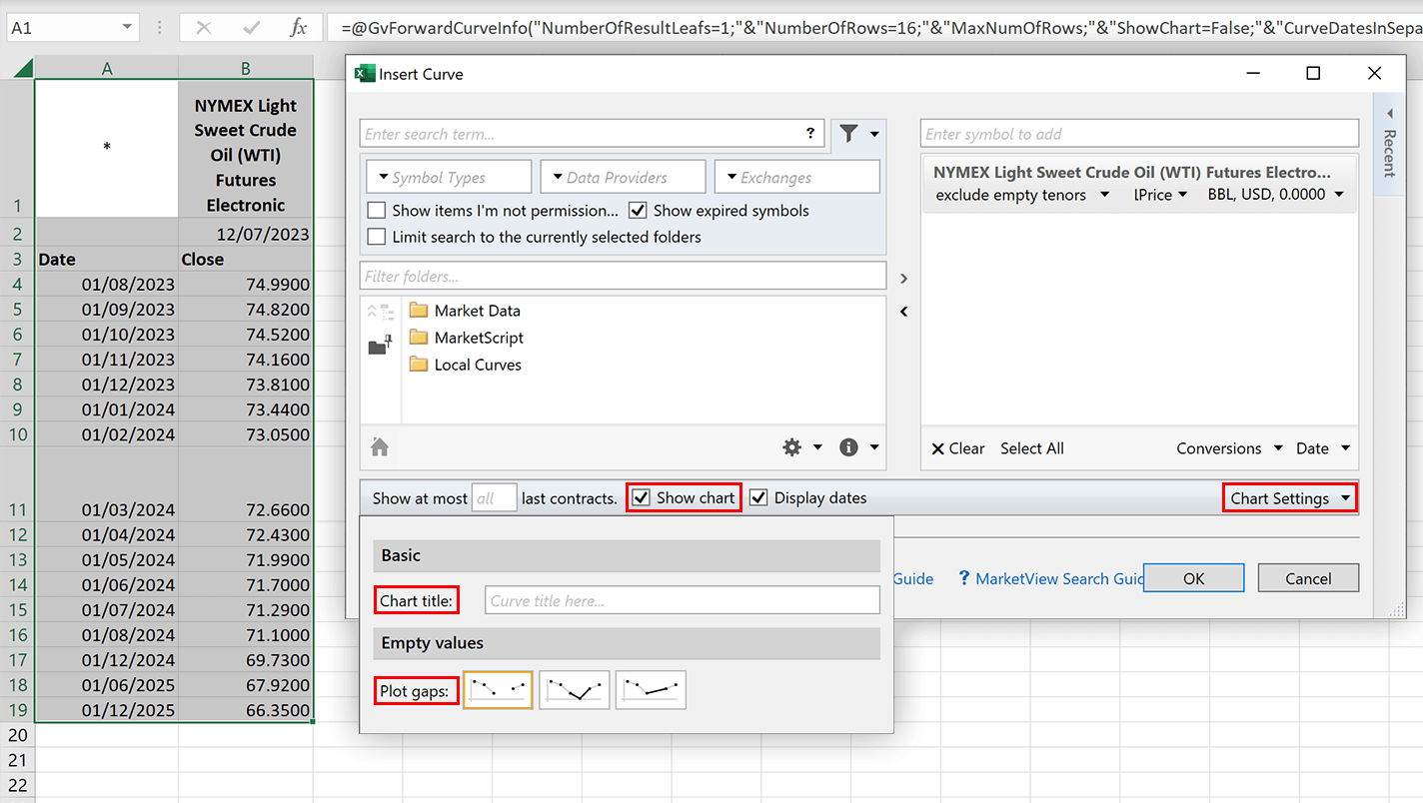This screenshot has height=803, width=1423.
Task: Expand the Name Box dropdown arrow
Action: coord(127,28)
